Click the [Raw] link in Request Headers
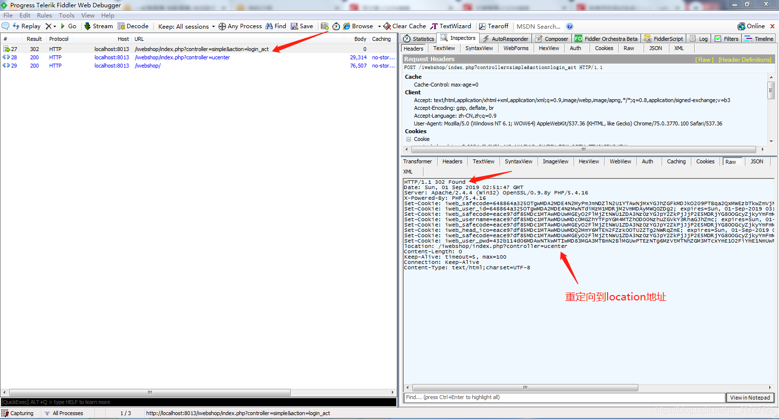Screen dimensions: 779x419 (x=705, y=60)
